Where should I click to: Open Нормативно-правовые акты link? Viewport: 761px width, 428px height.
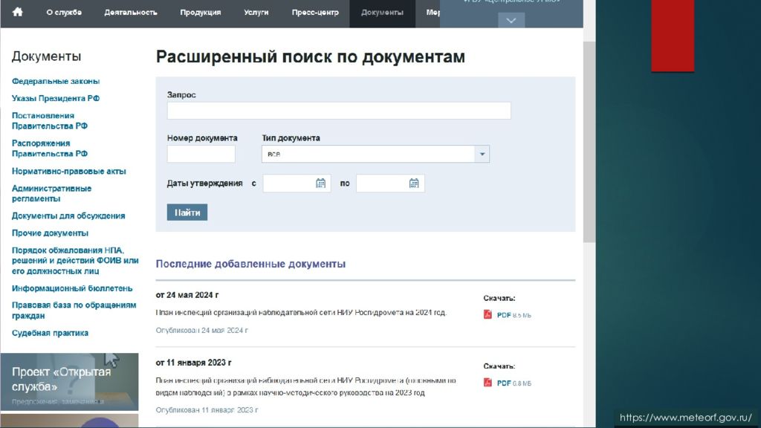(69, 171)
